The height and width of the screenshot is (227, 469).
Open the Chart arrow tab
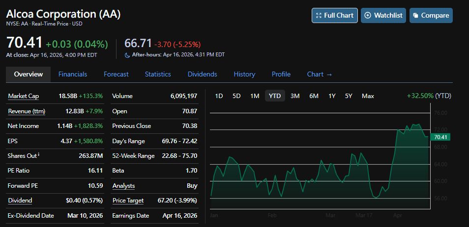(x=320, y=74)
